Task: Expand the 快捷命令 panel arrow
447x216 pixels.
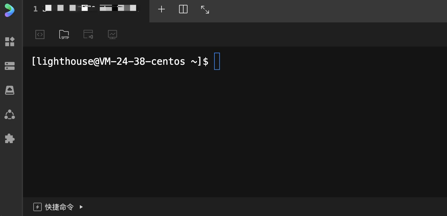Action: [81, 207]
